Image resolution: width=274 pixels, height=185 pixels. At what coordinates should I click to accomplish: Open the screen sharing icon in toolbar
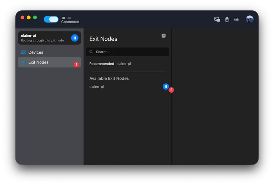[x=217, y=19]
